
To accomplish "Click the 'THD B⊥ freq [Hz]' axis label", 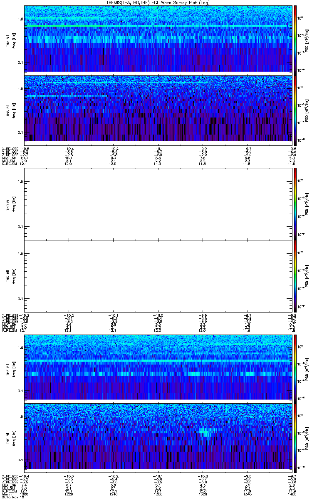I will 10,204.
